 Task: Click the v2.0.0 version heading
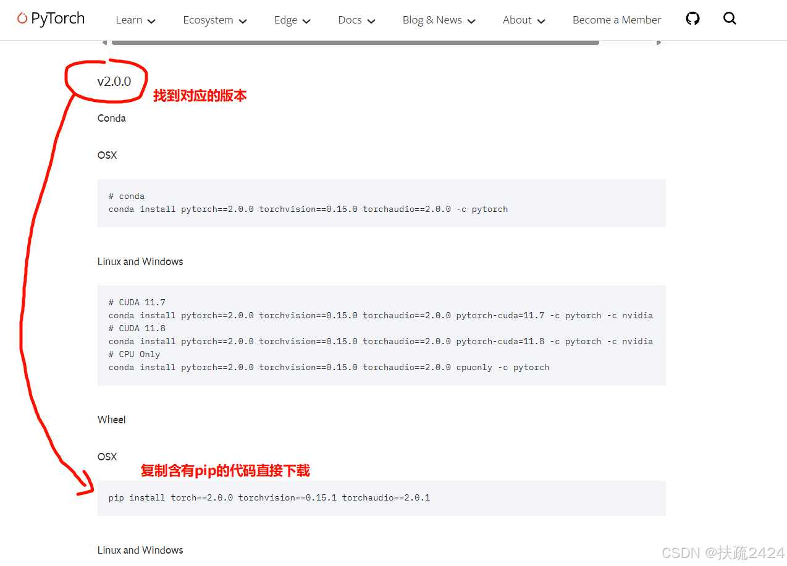114,81
